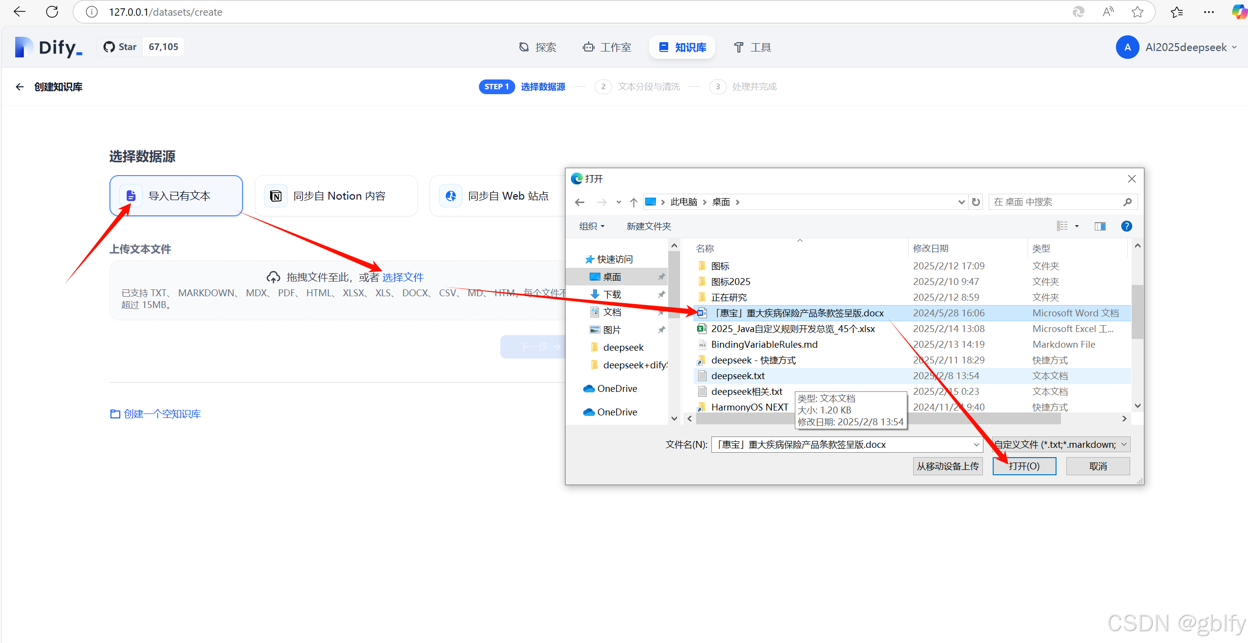
Task: Expand the address bar history dropdown
Action: 961,202
